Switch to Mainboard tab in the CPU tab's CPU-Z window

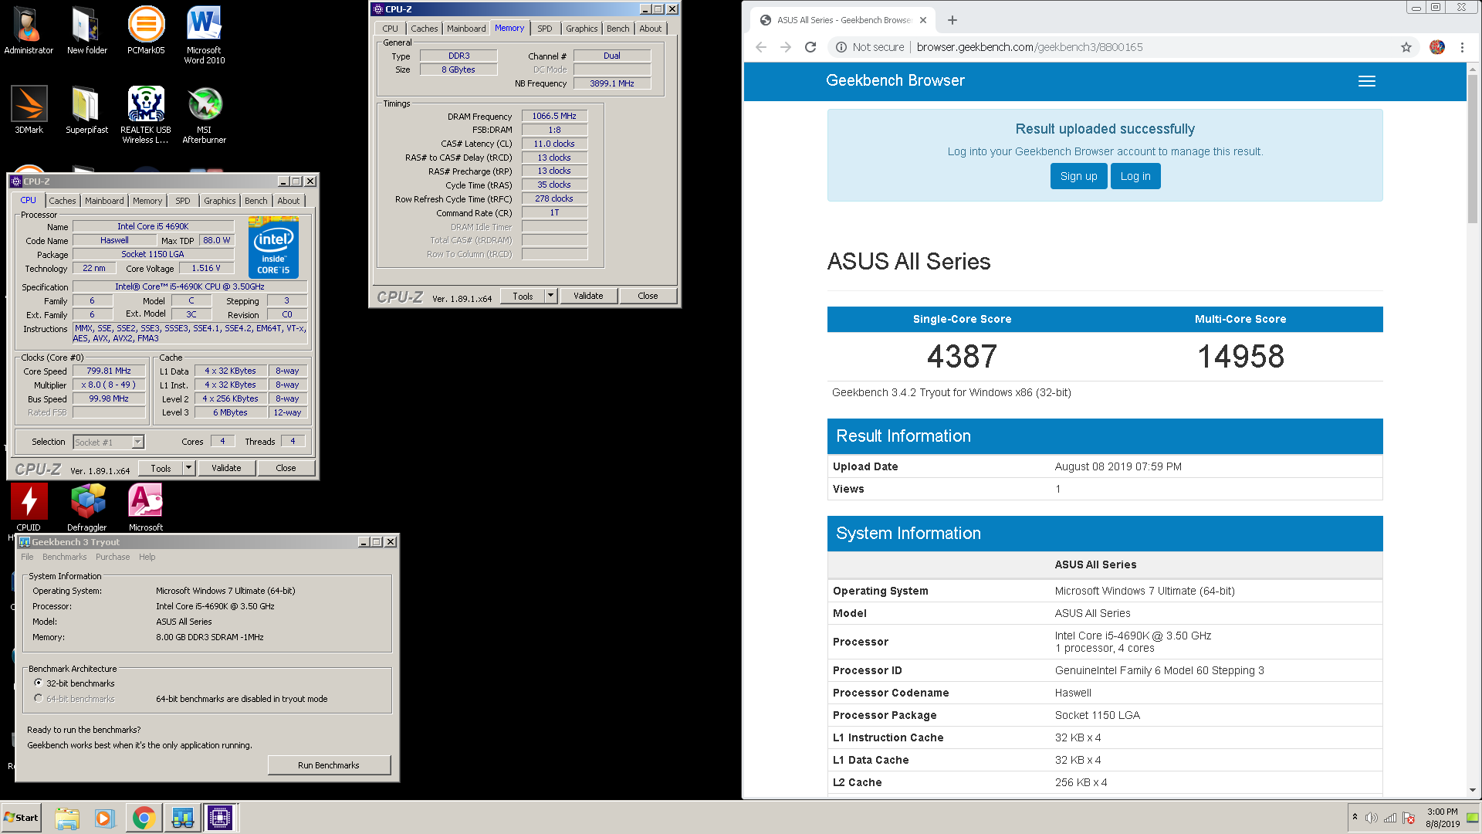pos(104,201)
